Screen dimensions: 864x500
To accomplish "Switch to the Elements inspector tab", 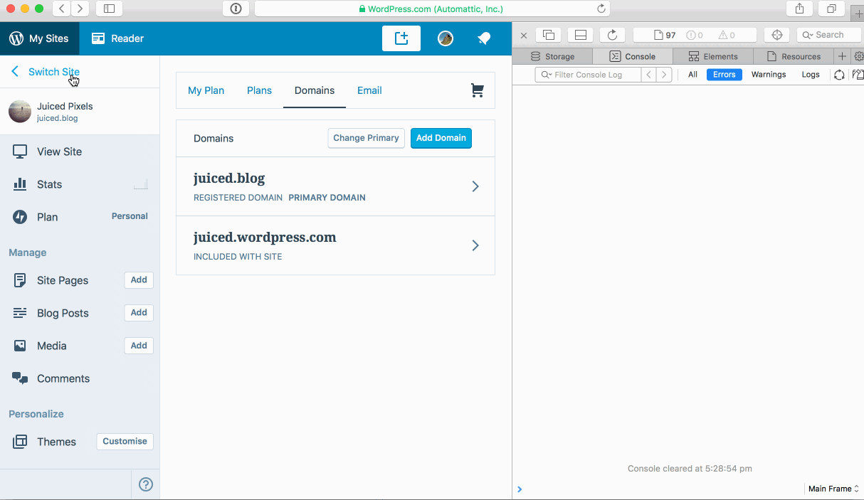I will pos(712,56).
